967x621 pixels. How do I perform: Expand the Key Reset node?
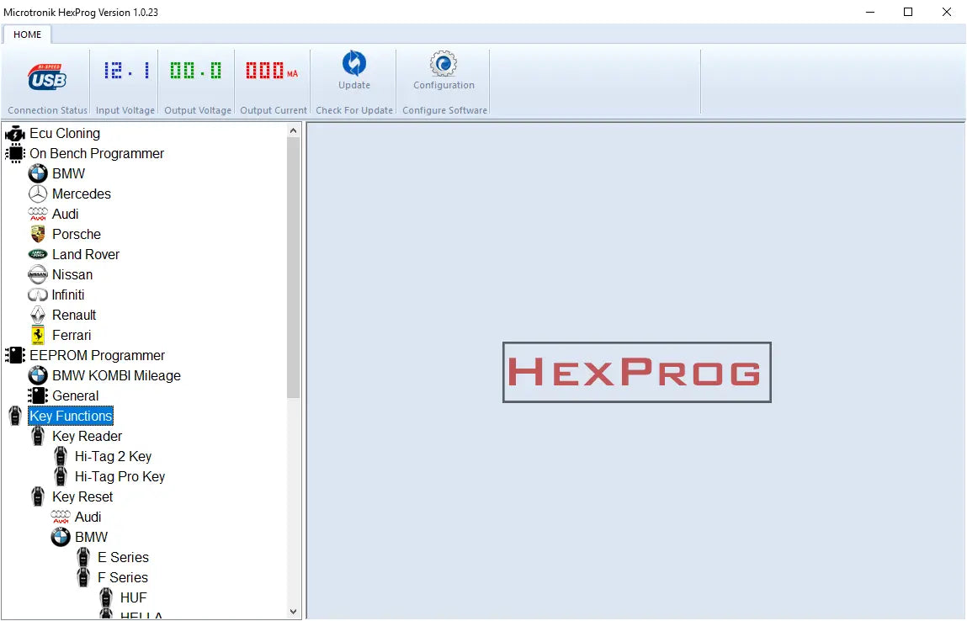click(82, 496)
